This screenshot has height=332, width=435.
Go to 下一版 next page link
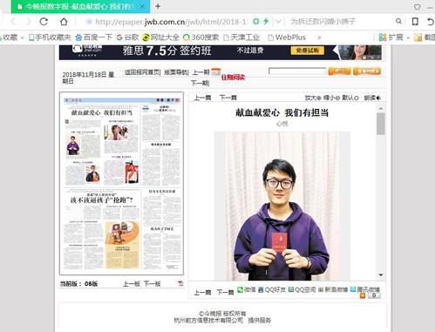[x=153, y=284]
